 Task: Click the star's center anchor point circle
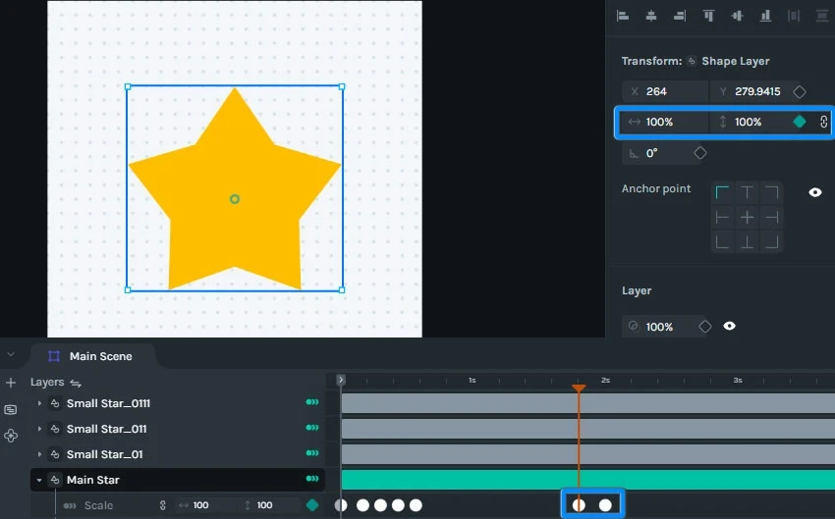pos(235,199)
